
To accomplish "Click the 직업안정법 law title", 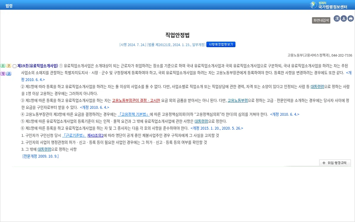I will pyautogui.click(x=177, y=35).
